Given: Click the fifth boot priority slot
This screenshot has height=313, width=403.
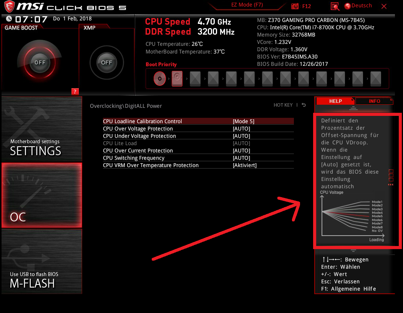Looking at the screenshot, I should coord(231,78).
